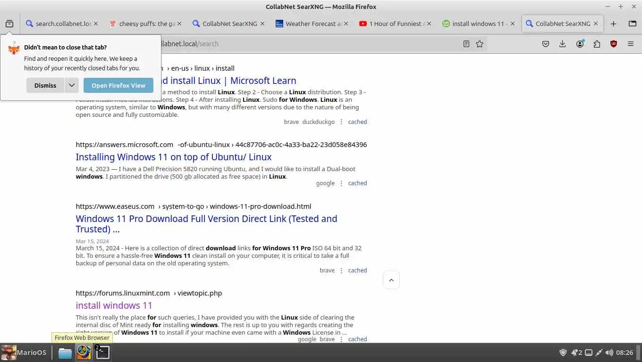Expand options menu of Microsoft Learn result
Screen dimensions: 642x362
341,122
